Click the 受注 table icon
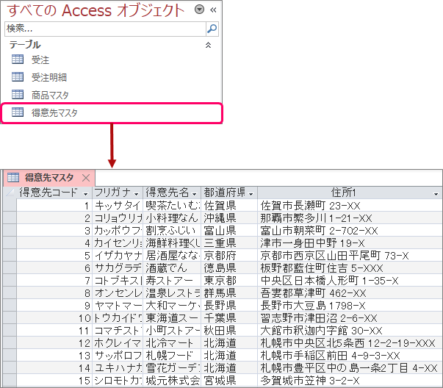 tap(18, 60)
